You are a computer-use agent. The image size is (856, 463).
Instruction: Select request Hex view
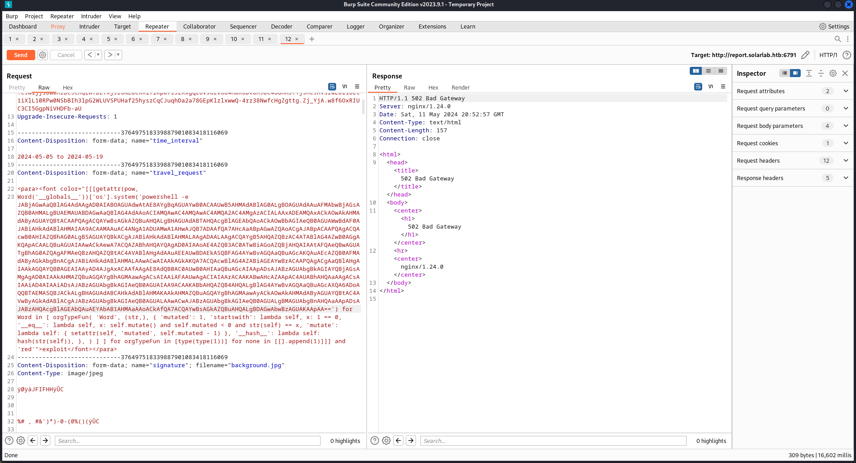click(68, 87)
